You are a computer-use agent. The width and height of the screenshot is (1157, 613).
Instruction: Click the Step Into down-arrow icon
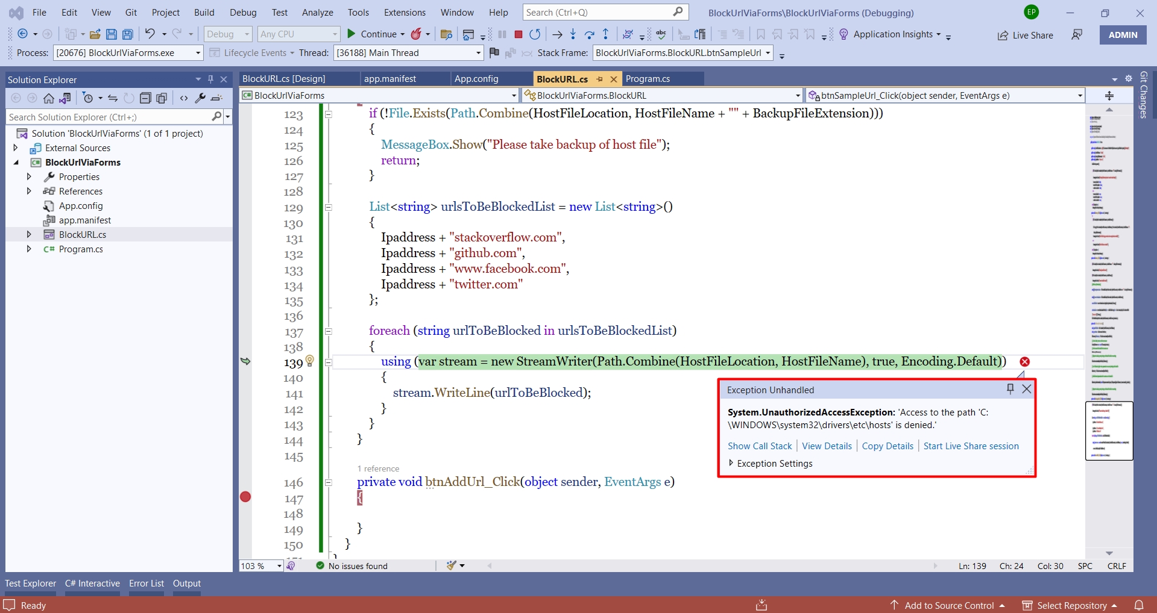pyautogui.click(x=573, y=34)
